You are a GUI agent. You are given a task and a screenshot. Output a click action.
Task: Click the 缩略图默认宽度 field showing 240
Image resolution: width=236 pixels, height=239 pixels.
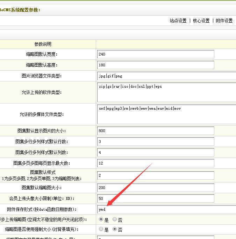(x=156, y=54)
